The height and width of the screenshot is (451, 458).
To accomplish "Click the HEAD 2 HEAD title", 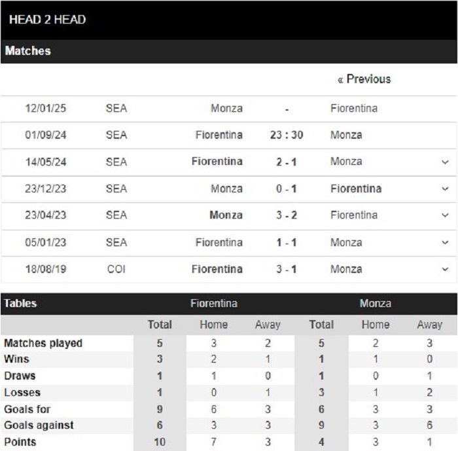I will [47, 20].
